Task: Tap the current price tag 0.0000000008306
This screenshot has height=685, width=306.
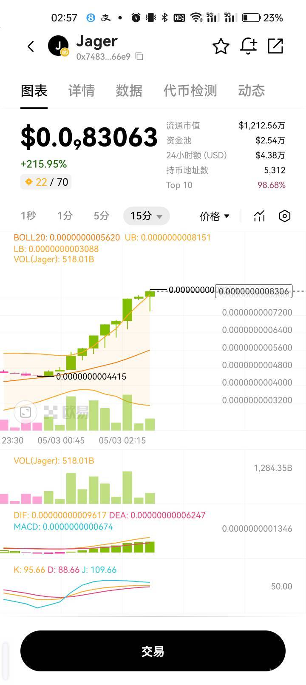Action: click(254, 291)
